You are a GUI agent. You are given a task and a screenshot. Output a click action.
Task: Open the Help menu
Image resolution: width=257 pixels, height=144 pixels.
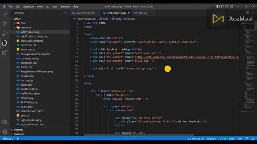coord(75,6)
